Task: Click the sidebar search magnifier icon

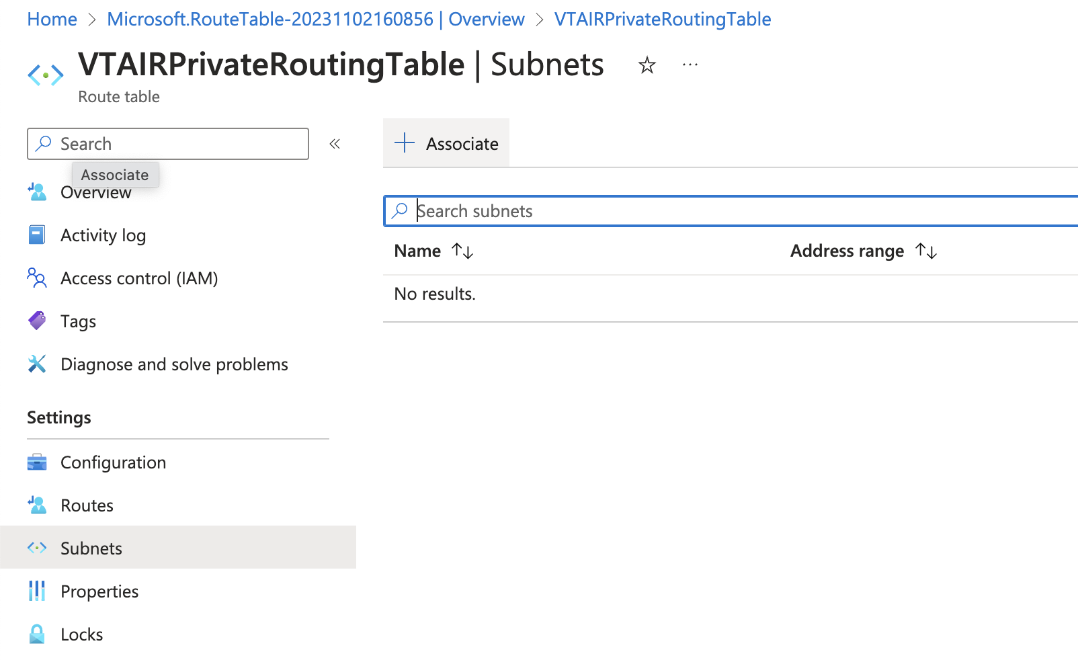Action: 44,144
